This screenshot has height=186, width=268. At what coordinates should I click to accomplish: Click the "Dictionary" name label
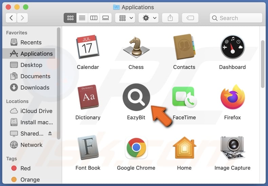click(88, 117)
